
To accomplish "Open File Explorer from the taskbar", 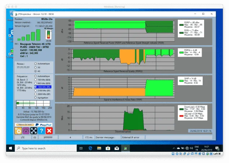I will pyautogui.click(x=99, y=148).
